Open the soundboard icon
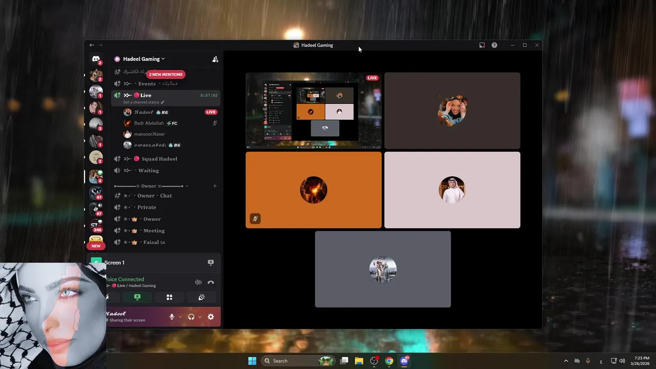Image resolution: width=656 pixels, height=369 pixels. tap(201, 297)
